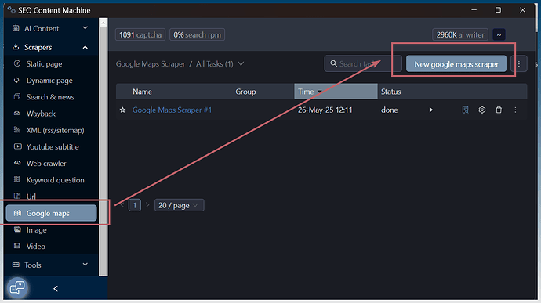The image size is (541, 303).
Task: Open the Wayback scraper
Action: point(41,114)
